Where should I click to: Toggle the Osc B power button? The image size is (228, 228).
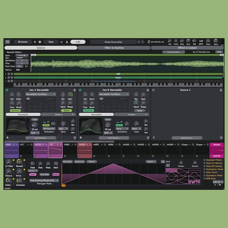pyautogui.click(x=80, y=90)
